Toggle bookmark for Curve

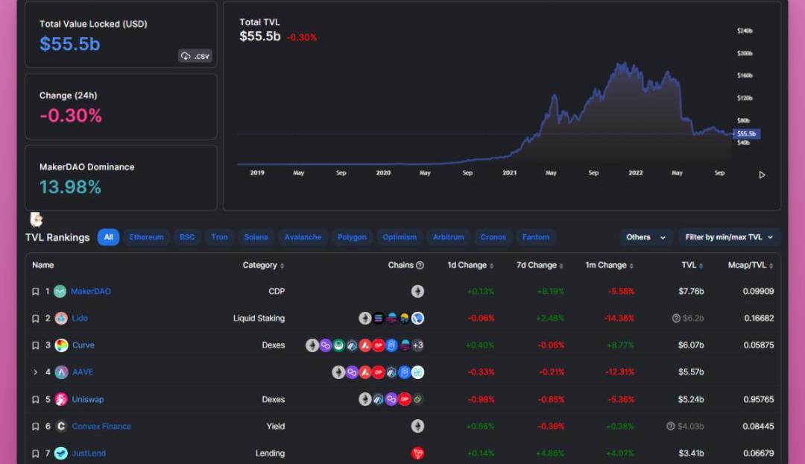point(35,345)
